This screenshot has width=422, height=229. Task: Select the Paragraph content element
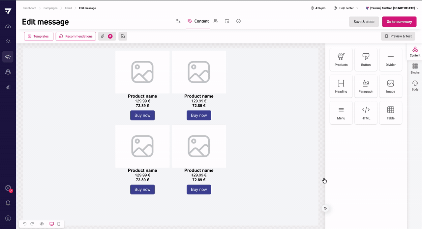[x=366, y=86]
